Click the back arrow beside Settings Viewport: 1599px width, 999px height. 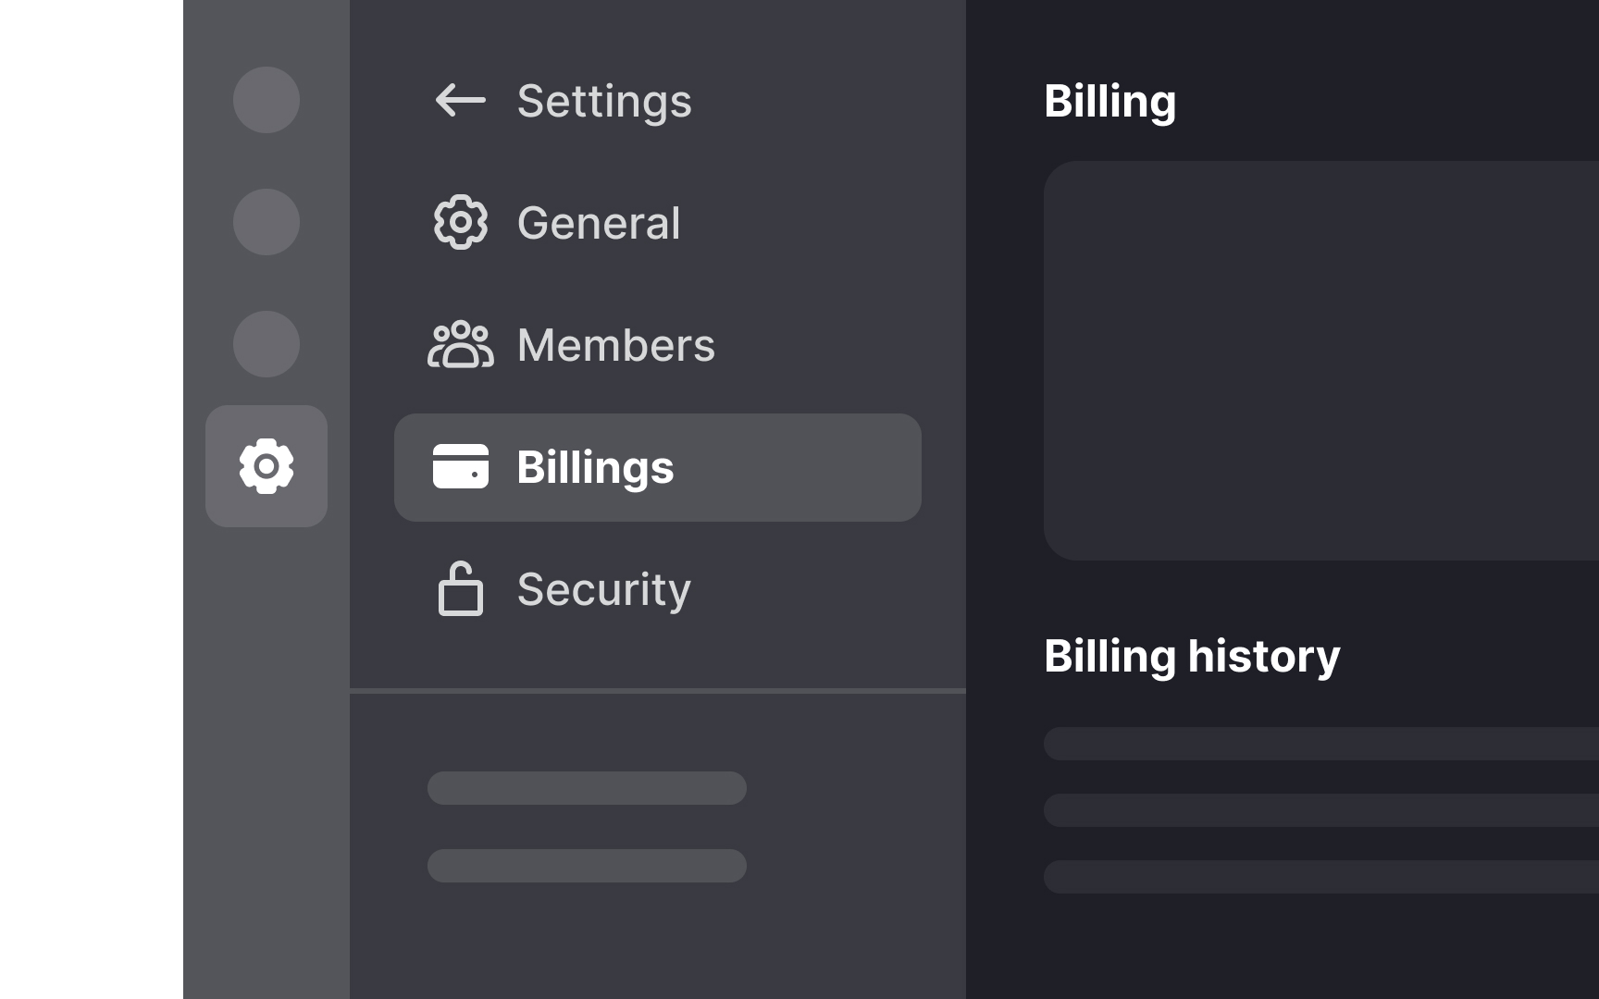[x=458, y=102]
